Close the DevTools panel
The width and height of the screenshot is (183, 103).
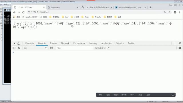[x=180, y=43]
